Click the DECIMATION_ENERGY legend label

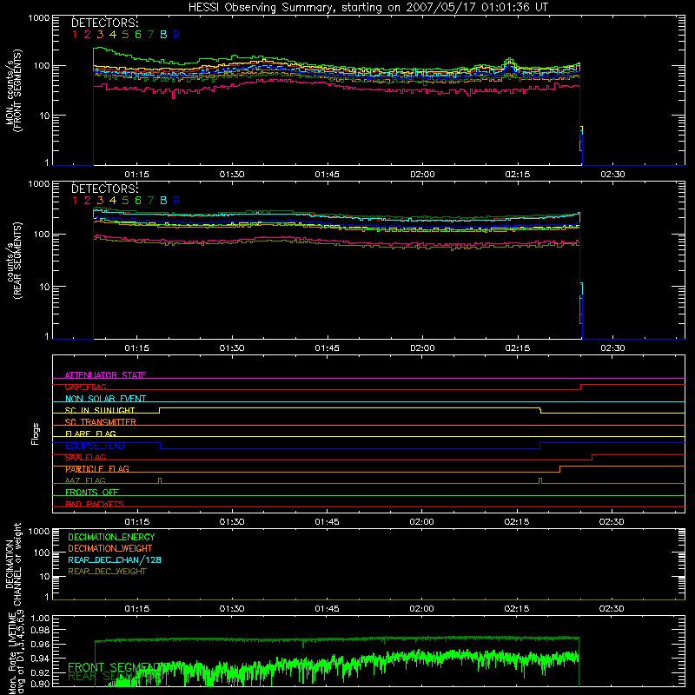111,537
